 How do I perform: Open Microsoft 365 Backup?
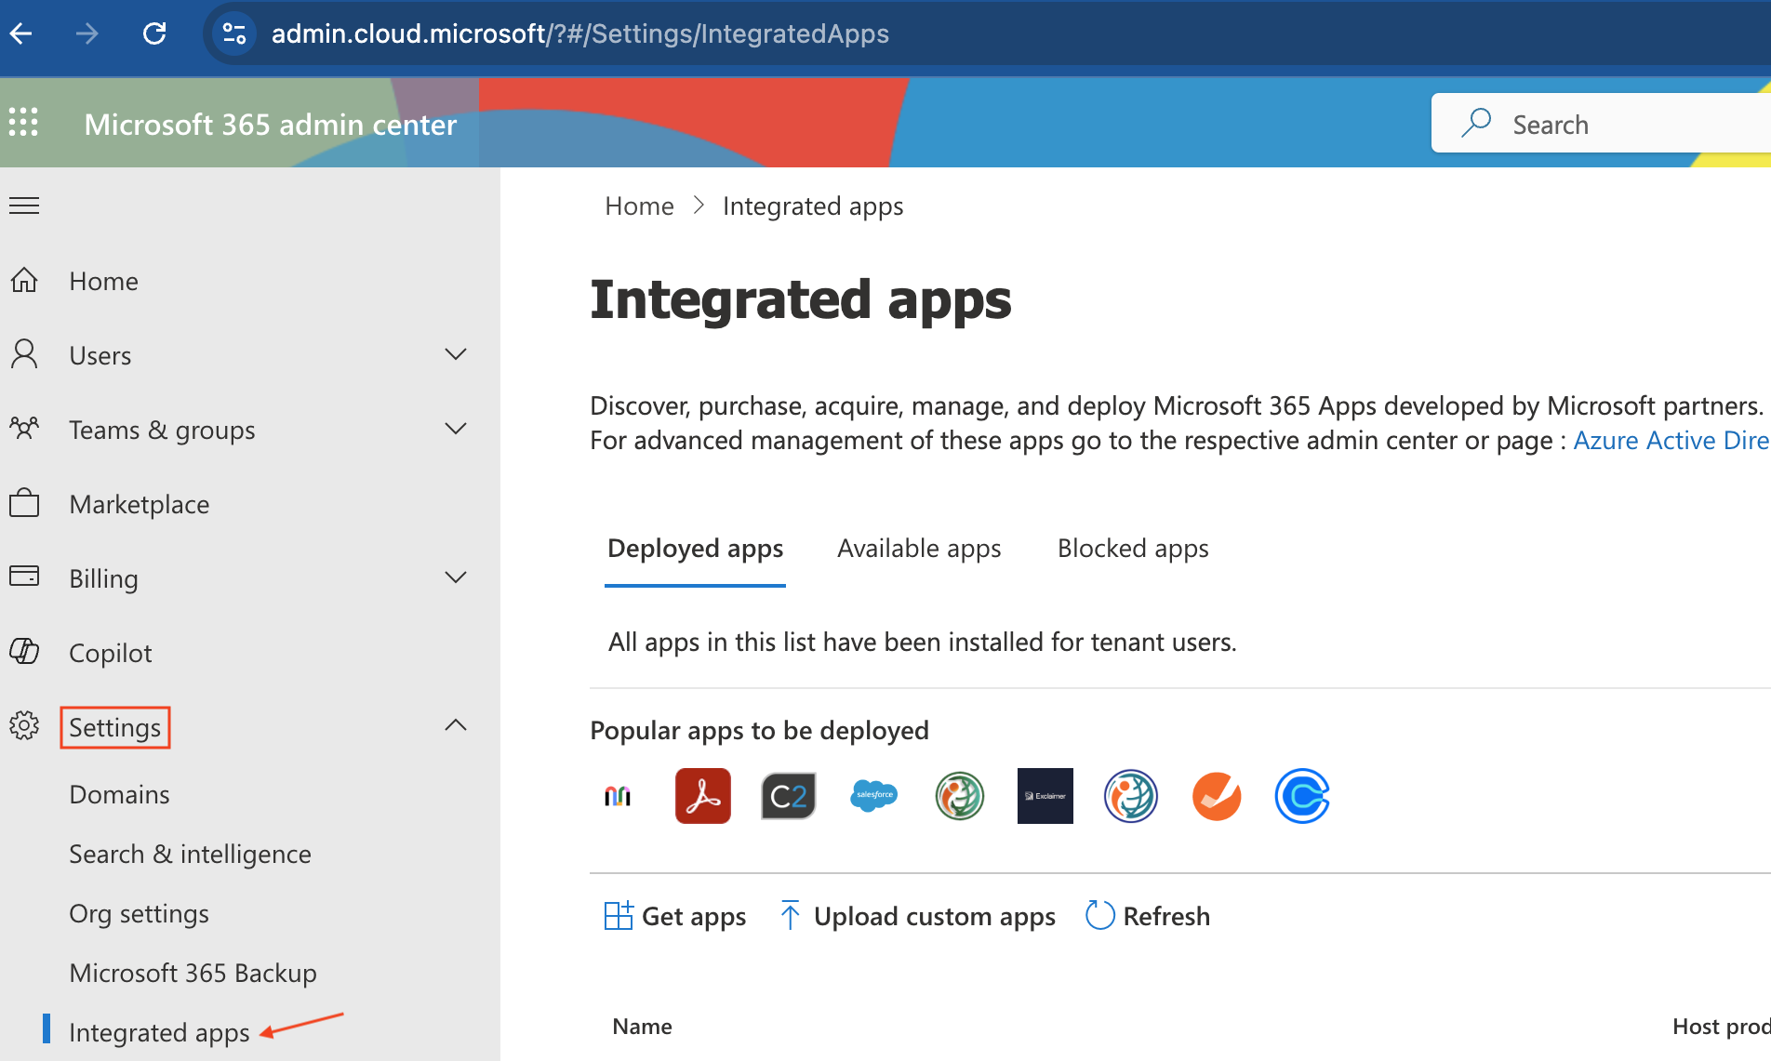tap(193, 973)
